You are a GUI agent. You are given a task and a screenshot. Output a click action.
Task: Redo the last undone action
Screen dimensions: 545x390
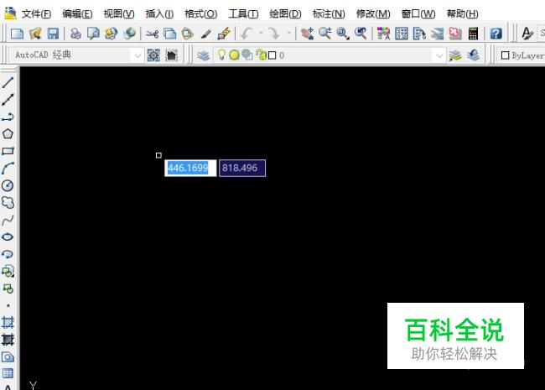[274, 34]
